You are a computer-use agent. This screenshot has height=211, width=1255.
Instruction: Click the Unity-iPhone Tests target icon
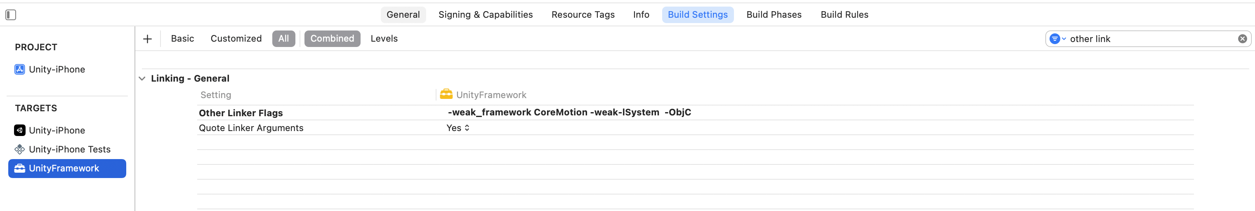pos(19,149)
